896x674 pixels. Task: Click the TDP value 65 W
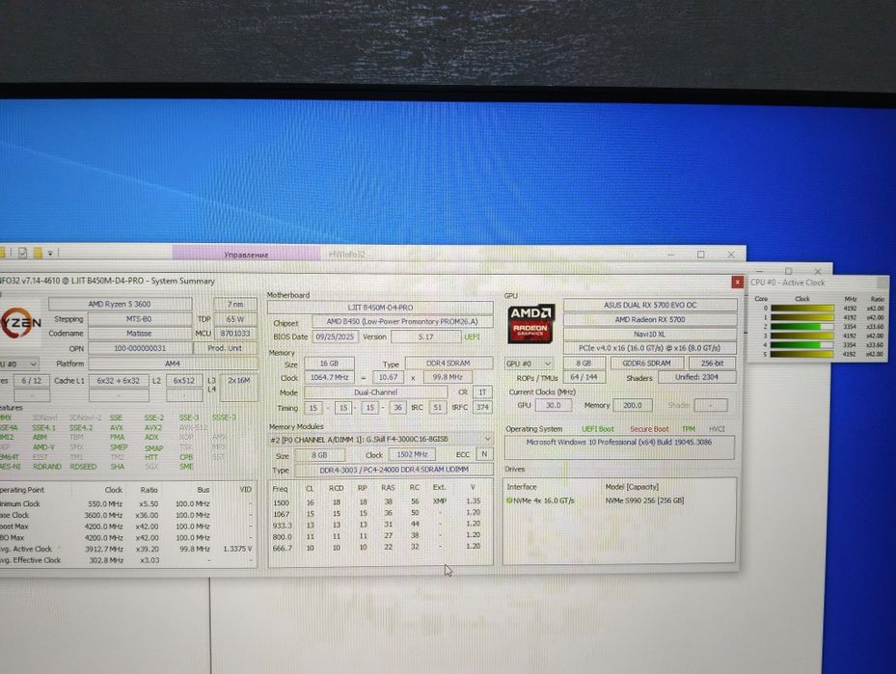coord(235,319)
